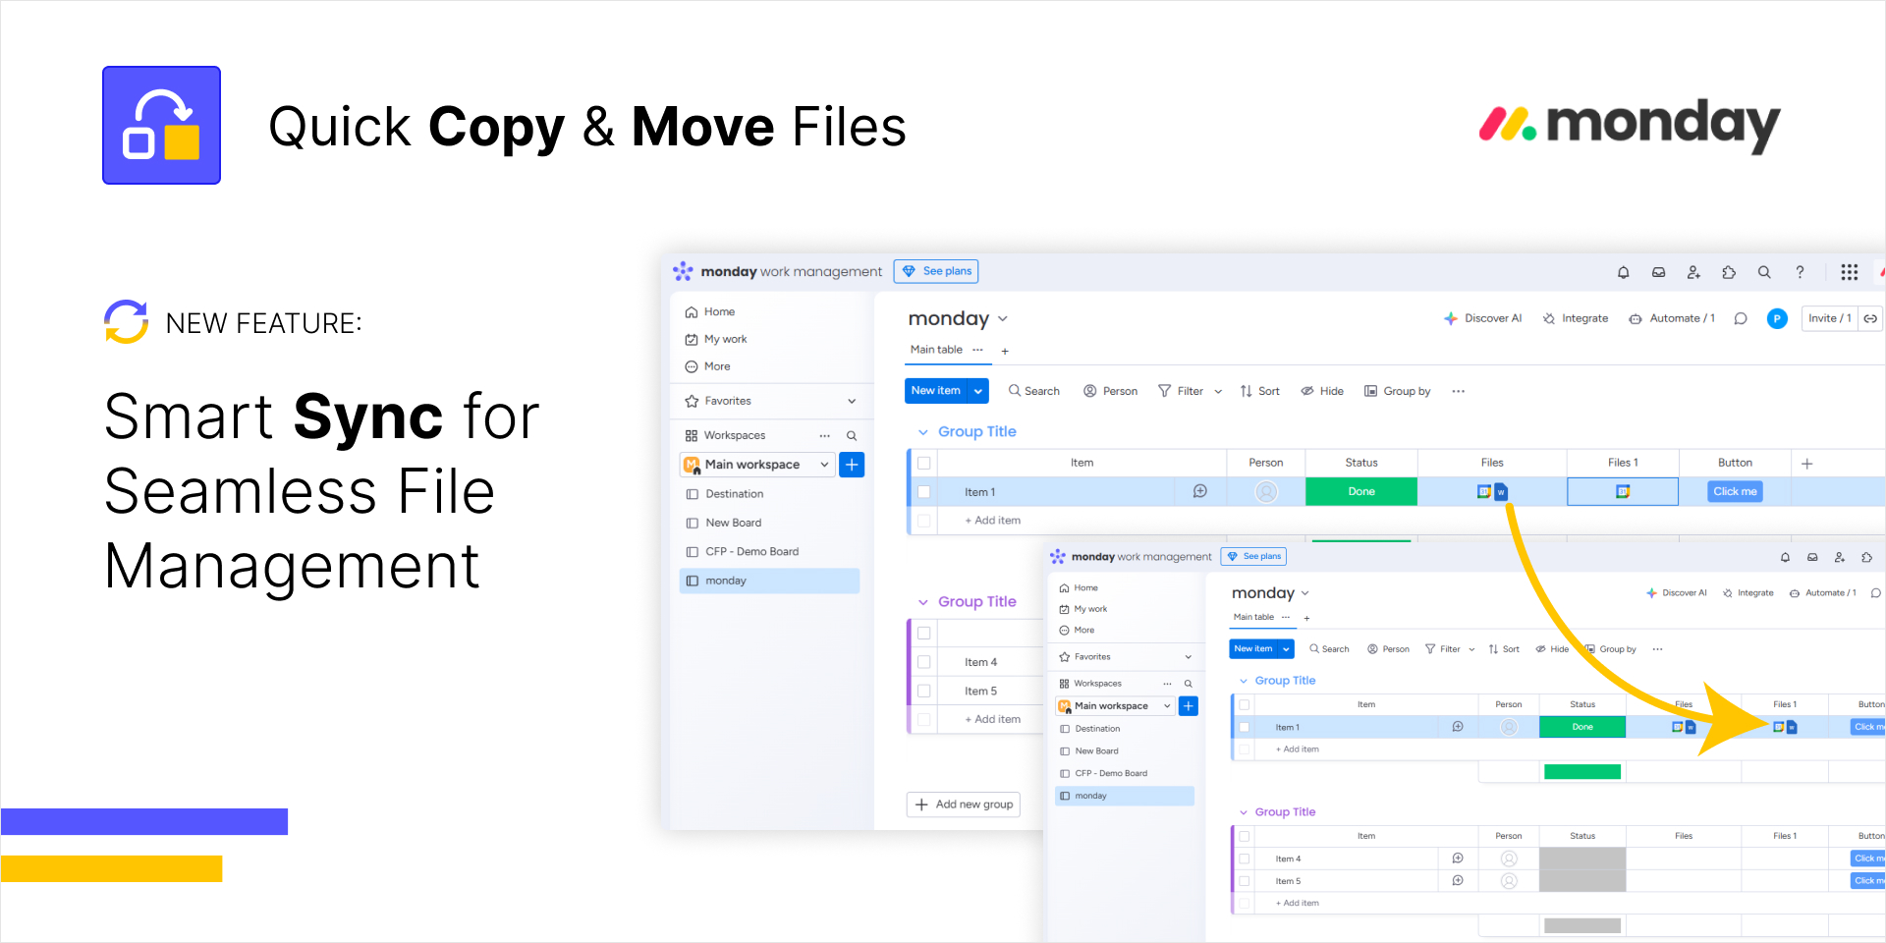Click New item button in back window
The height and width of the screenshot is (943, 1886).
[x=935, y=391]
